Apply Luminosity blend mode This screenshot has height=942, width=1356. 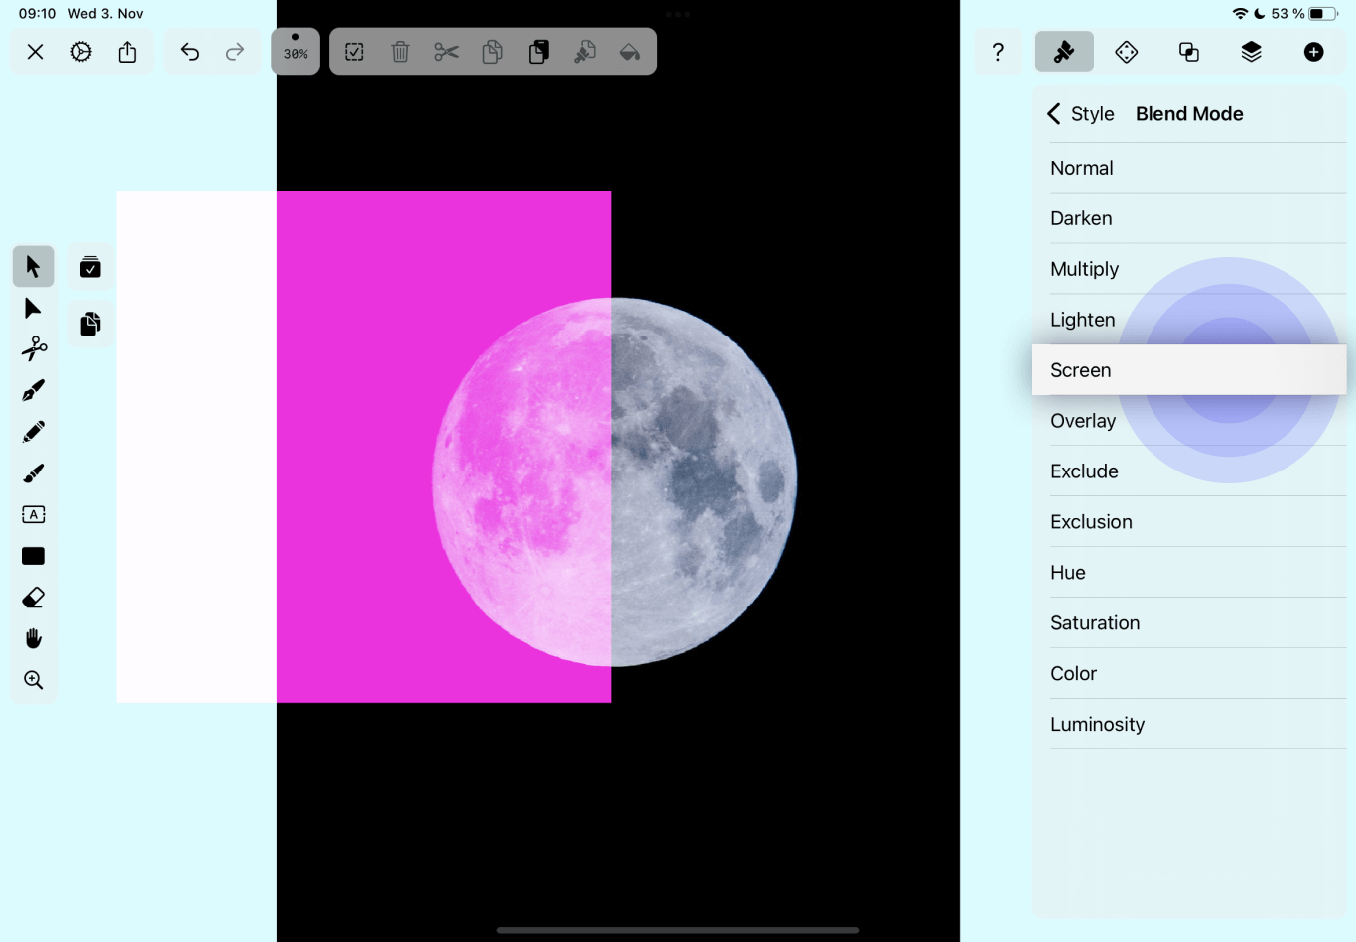pos(1189,725)
